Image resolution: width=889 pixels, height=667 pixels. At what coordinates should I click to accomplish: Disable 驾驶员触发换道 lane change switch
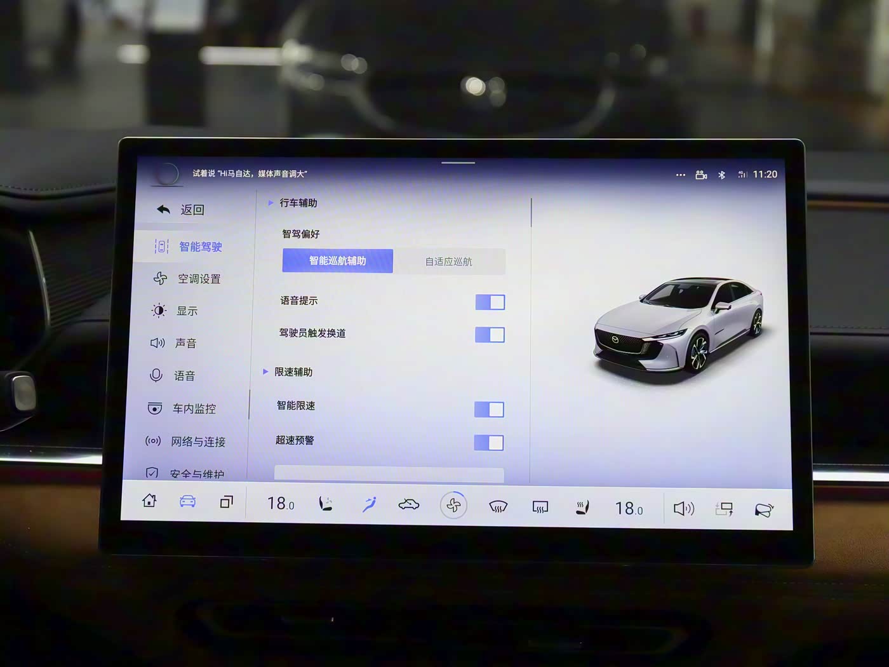pyautogui.click(x=490, y=335)
